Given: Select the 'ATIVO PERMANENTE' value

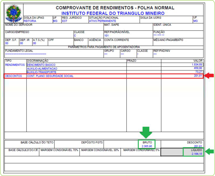Looking at the screenshot, I should coord(103,21).
